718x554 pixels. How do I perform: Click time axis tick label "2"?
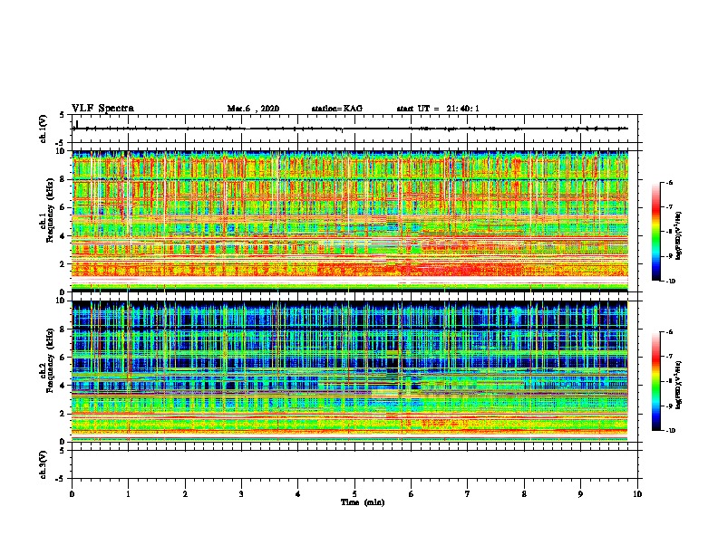point(185,494)
